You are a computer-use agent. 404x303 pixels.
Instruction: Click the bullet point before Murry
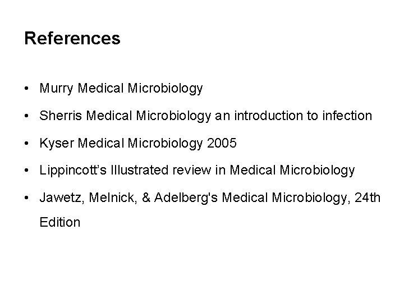click(x=27, y=89)
